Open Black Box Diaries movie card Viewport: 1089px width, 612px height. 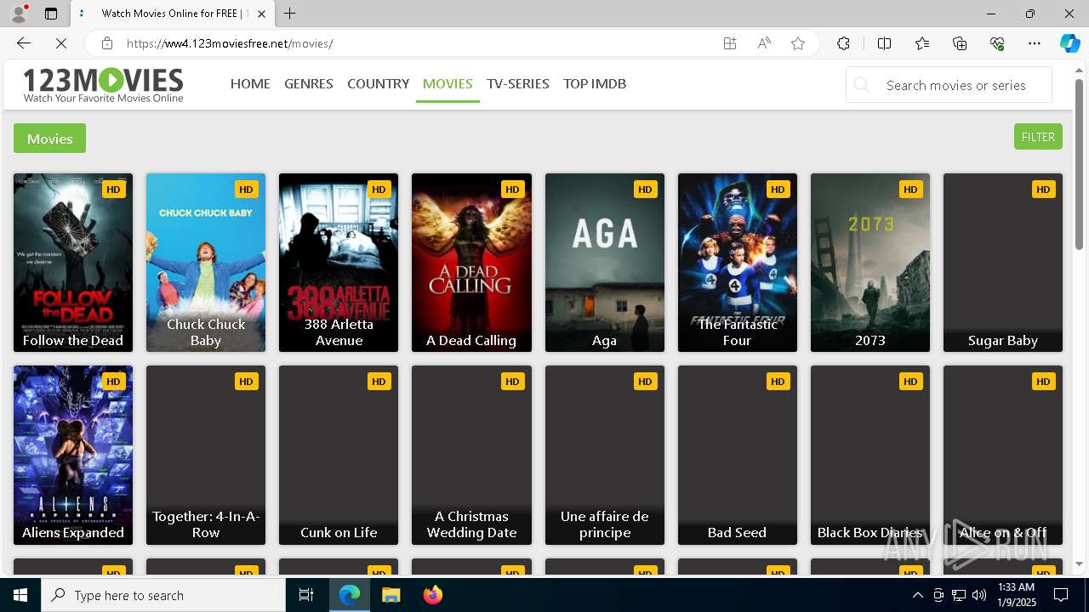click(870, 455)
